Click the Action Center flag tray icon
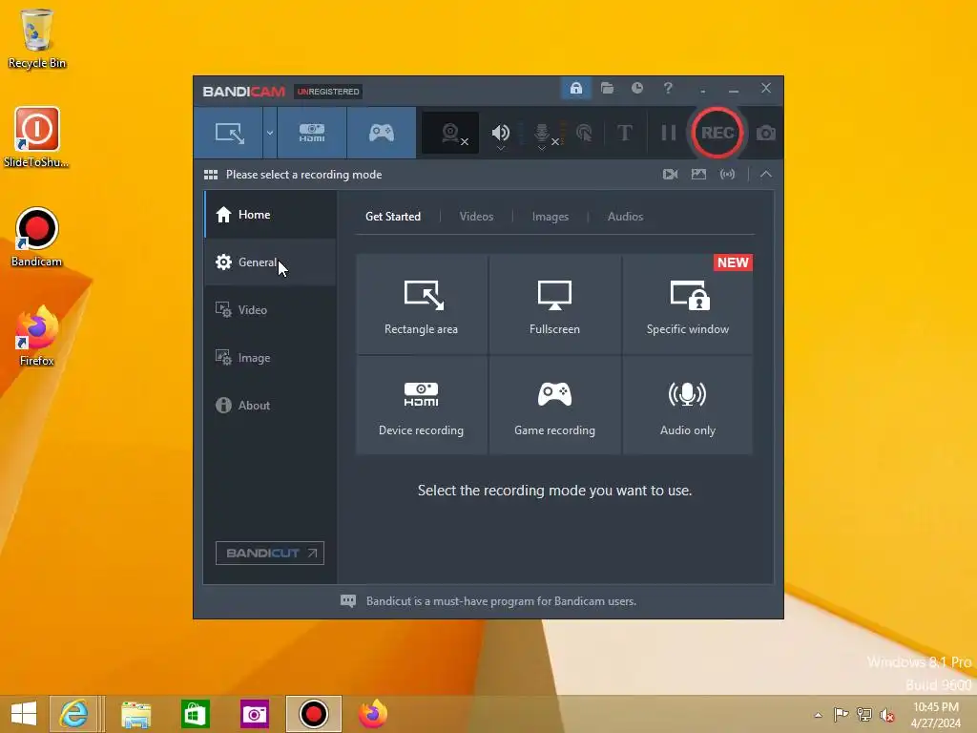Screen dimensions: 977x733 pyautogui.click(x=841, y=715)
